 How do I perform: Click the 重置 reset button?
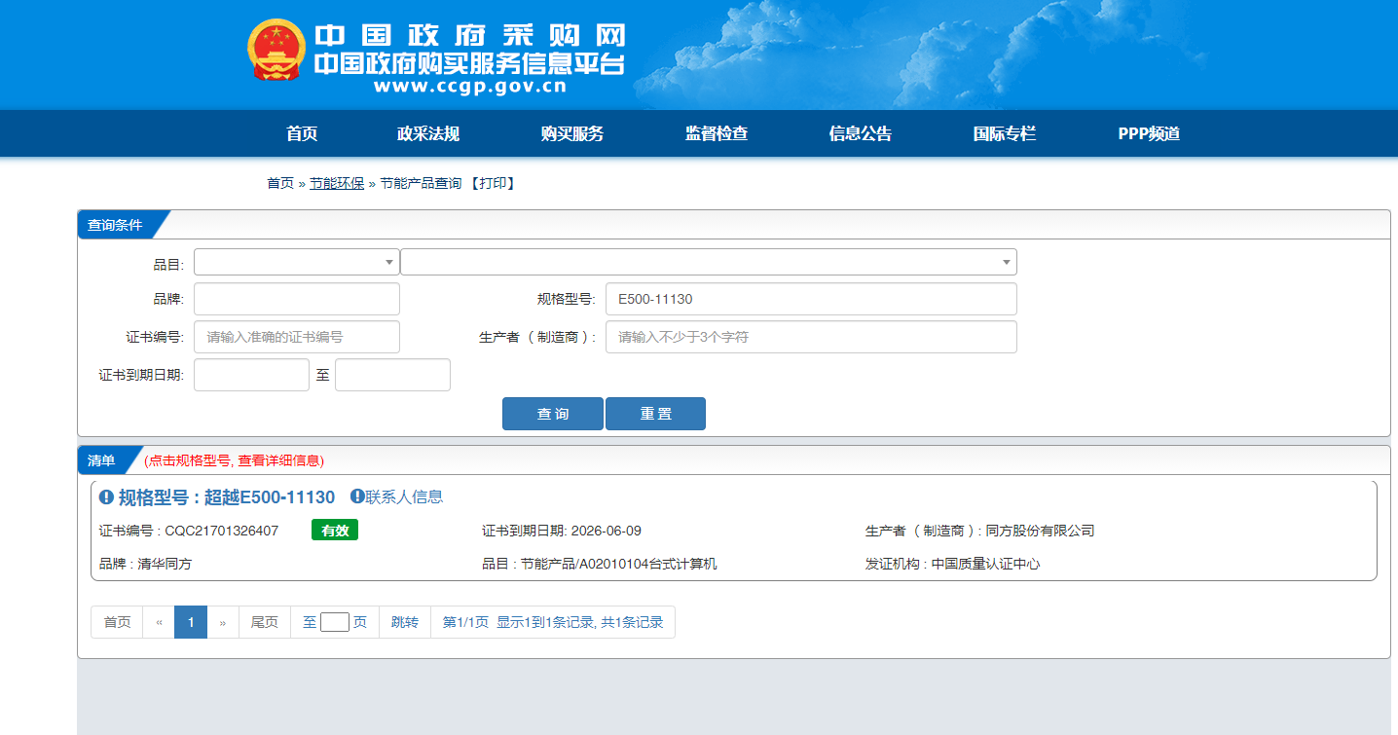pos(655,414)
